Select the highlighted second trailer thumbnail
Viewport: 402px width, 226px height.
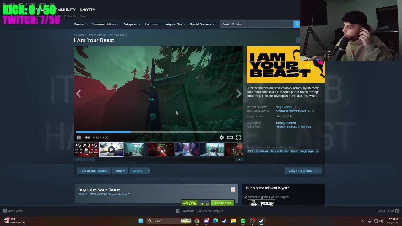point(111,149)
